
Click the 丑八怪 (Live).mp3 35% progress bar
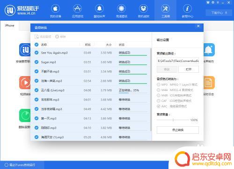tap(133, 93)
